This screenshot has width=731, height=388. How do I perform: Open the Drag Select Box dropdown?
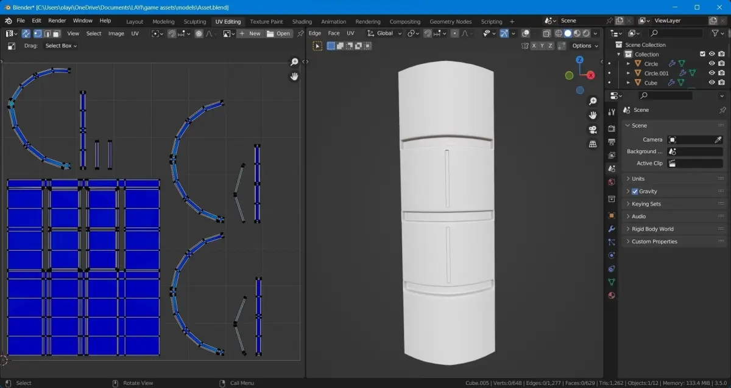(x=61, y=46)
